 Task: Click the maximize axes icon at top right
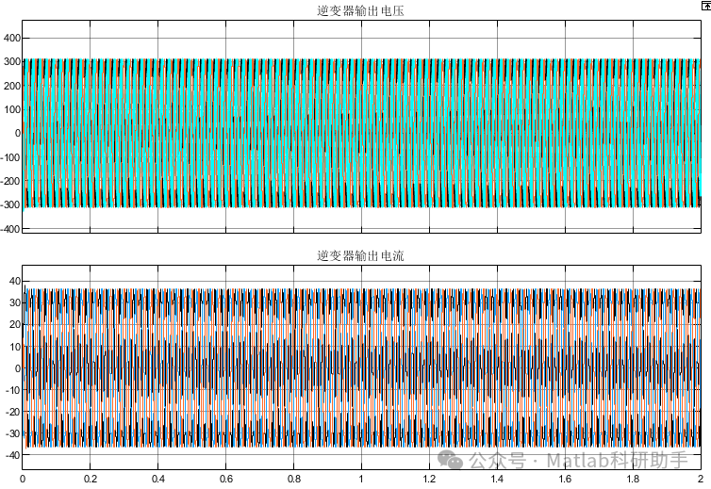pyautogui.click(x=706, y=5)
